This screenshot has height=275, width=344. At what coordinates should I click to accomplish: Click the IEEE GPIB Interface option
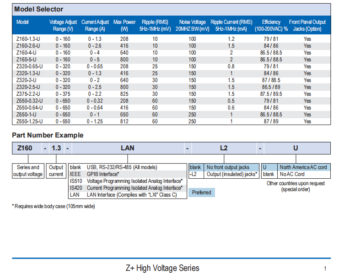pos(128,174)
